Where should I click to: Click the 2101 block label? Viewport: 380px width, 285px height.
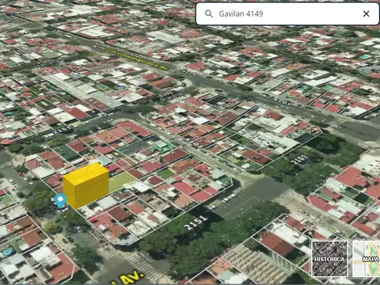(299, 159)
